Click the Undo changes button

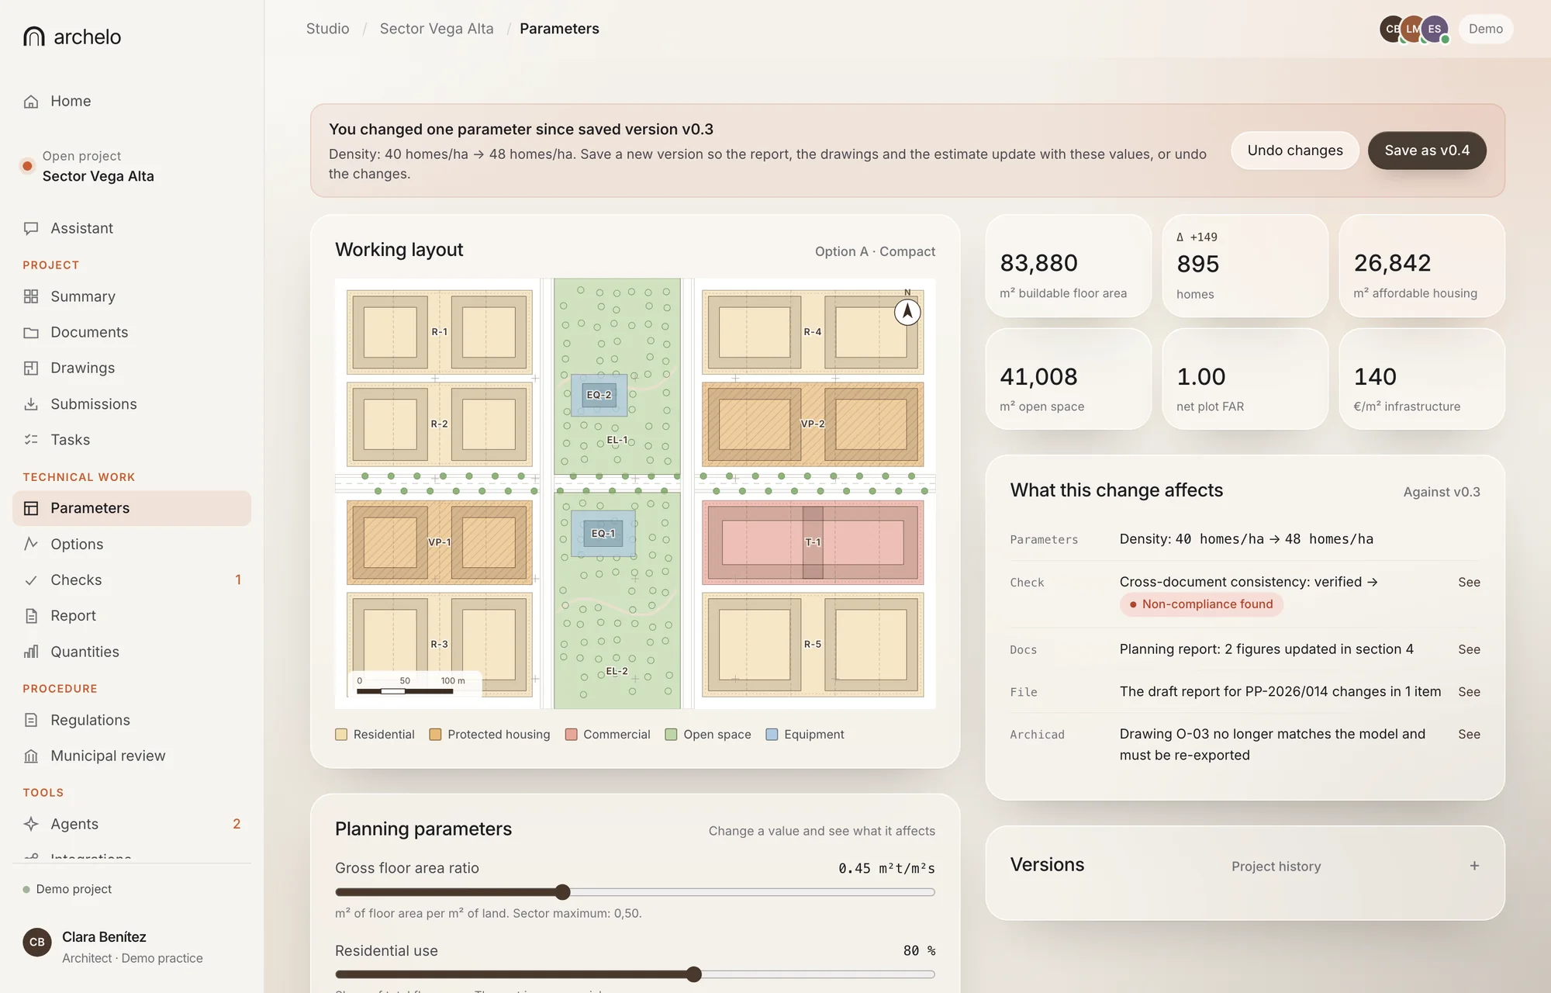pyautogui.click(x=1295, y=151)
